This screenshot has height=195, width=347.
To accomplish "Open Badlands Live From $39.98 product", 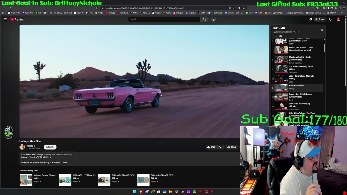I will [x=77, y=180].
